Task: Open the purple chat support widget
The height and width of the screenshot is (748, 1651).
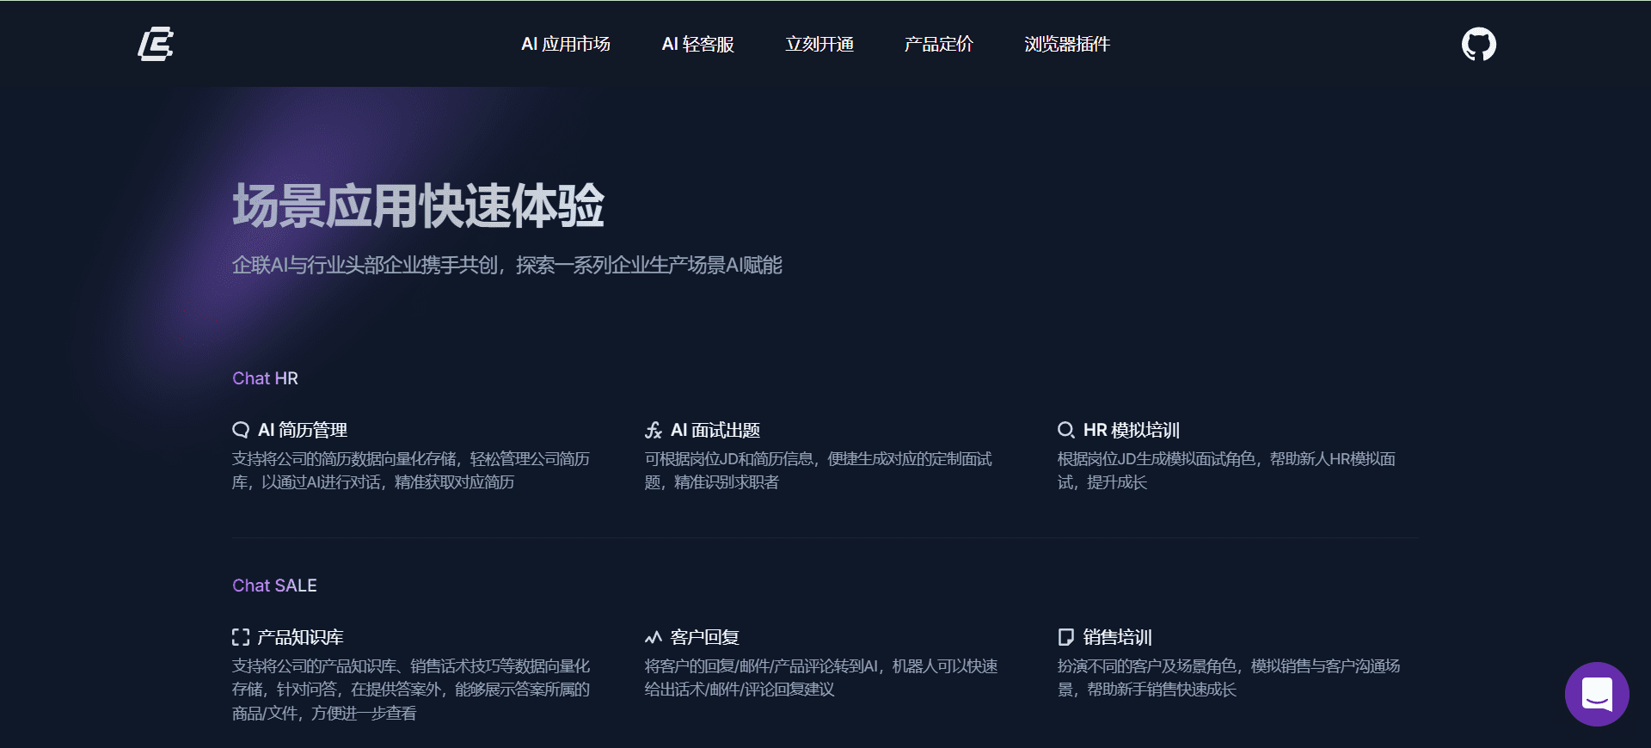Action: 1597,694
